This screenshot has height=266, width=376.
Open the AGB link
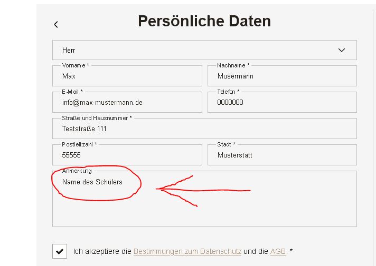pyautogui.click(x=278, y=252)
